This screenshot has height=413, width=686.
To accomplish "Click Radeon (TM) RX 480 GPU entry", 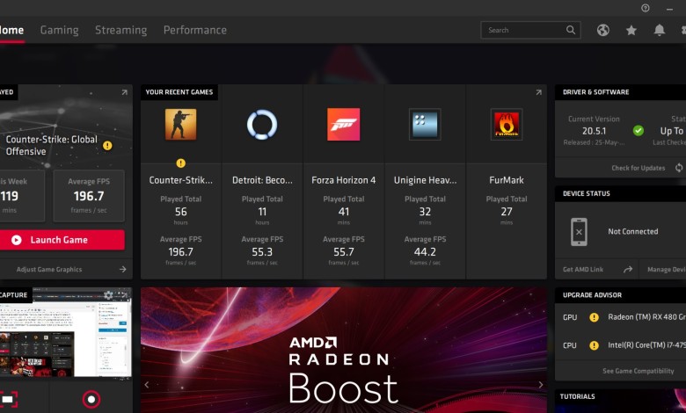I will 647,317.
